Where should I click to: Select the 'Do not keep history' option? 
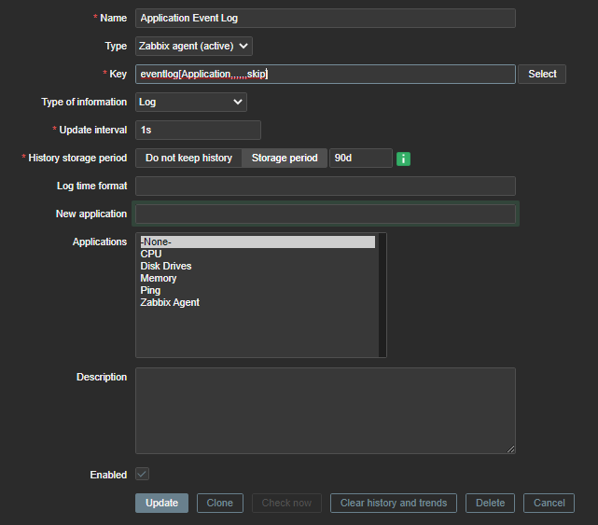coord(188,159)
